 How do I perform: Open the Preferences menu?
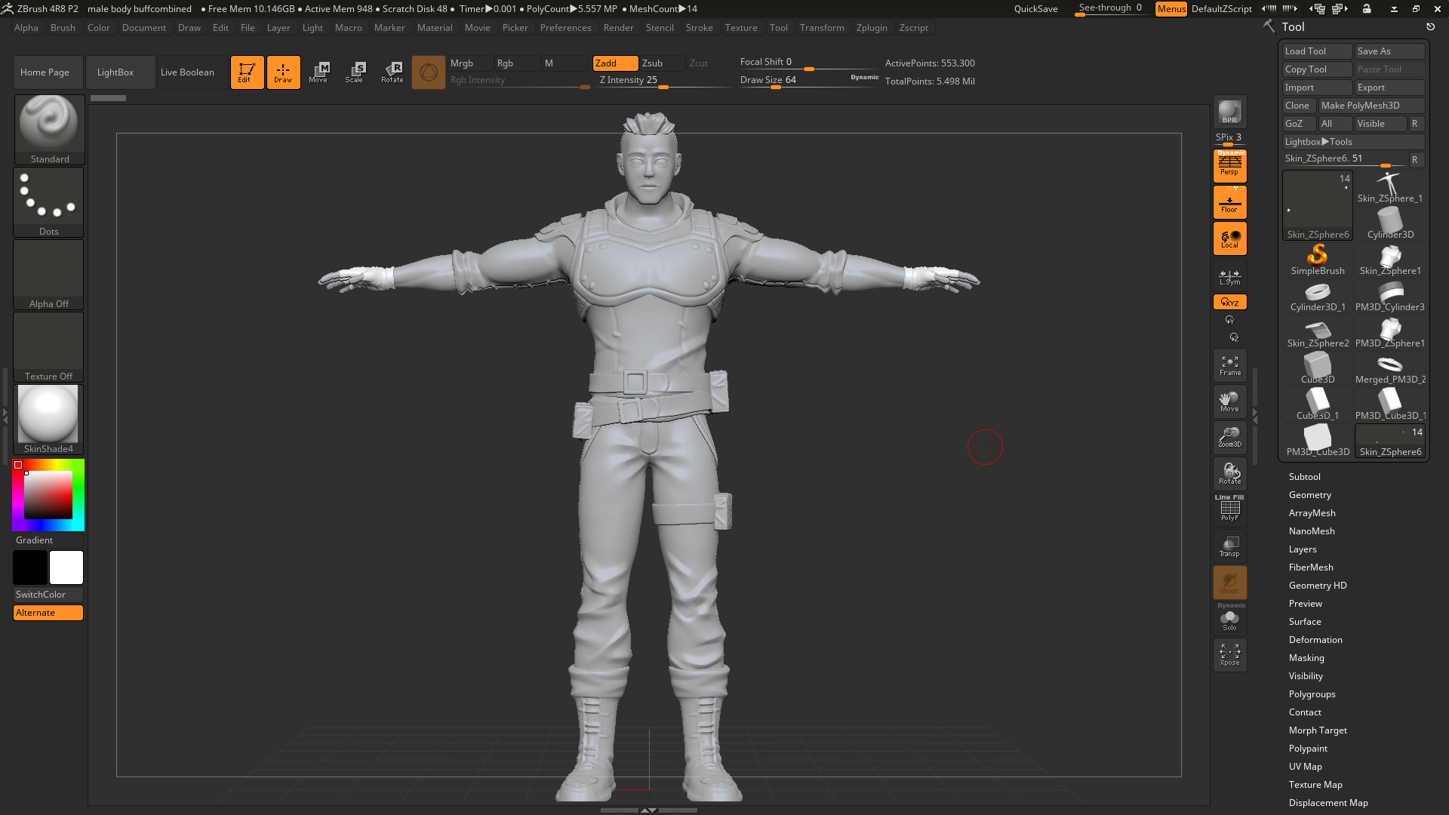click(565, 28)
